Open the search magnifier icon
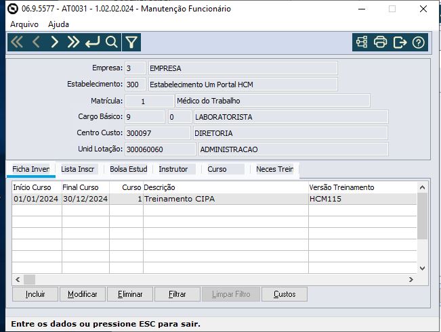Screen dimensions: 441x332 point(111,43)
